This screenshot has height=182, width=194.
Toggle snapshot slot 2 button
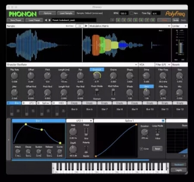tap(118, 20)
